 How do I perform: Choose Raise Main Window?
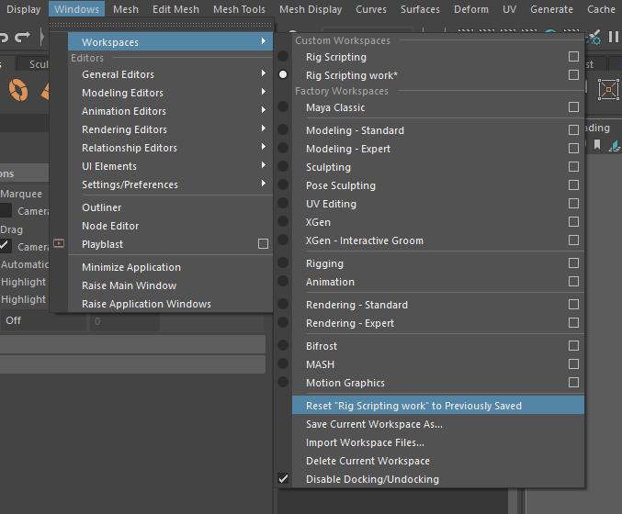(x=171, y=285)
